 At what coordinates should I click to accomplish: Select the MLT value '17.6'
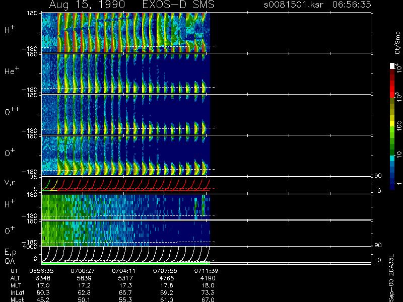tap(167, 285)
